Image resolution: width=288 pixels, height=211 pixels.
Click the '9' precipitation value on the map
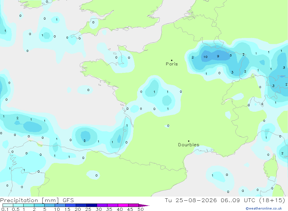(x=218, y=56)
